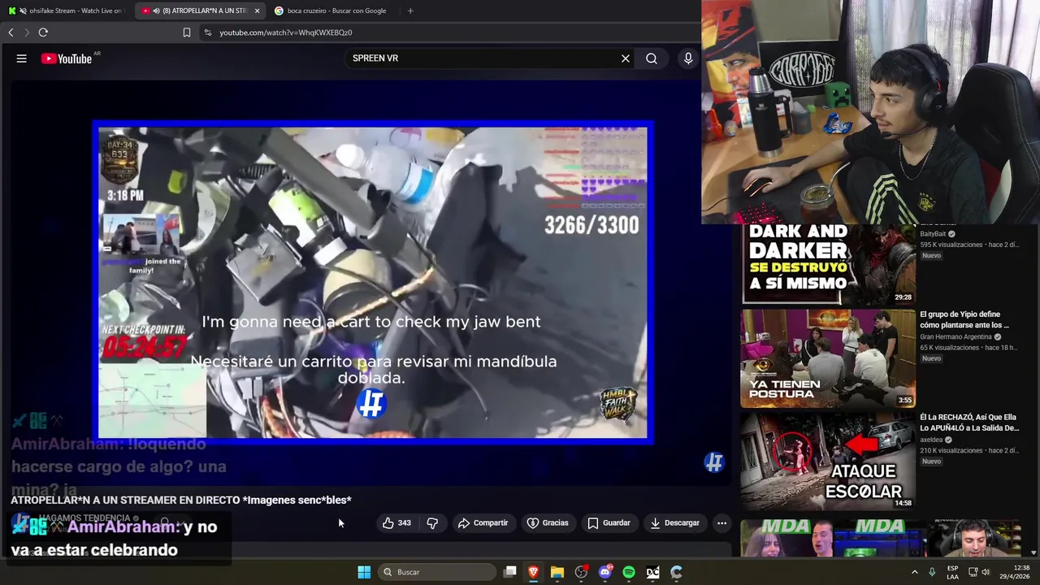Bookmark this page with the bookmark icon
This screenshot has height=585, width=1040.
coord(187,32)
